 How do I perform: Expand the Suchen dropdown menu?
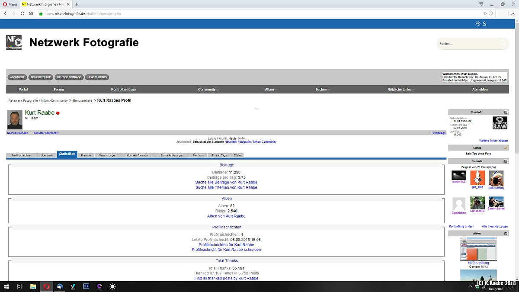[323, 90]
